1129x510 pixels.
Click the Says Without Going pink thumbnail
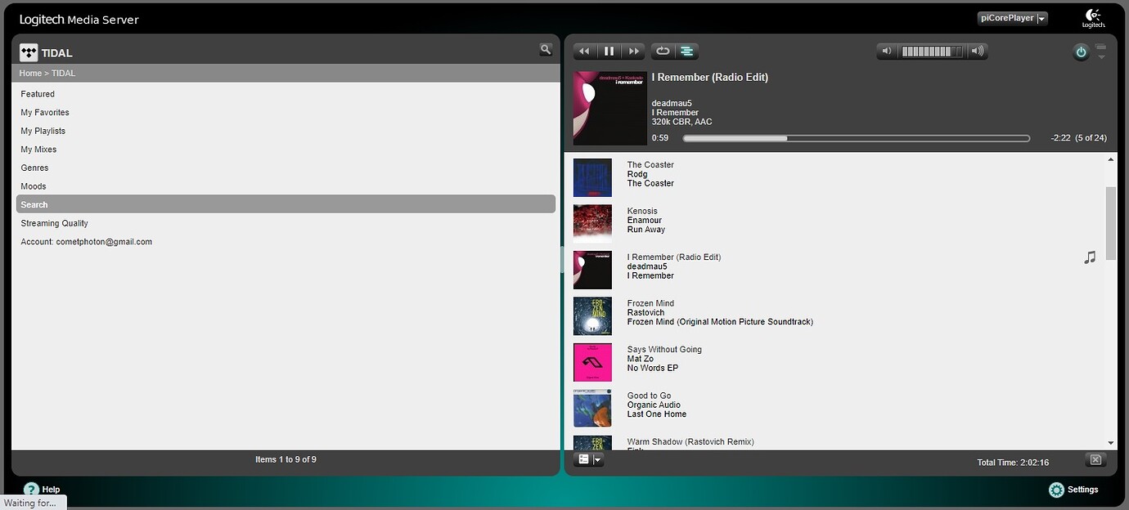click(592, 362)
